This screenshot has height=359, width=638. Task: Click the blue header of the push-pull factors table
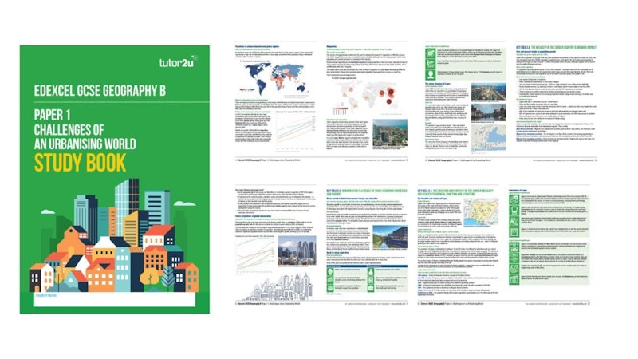pyautogui.click(x=367, y=266)
